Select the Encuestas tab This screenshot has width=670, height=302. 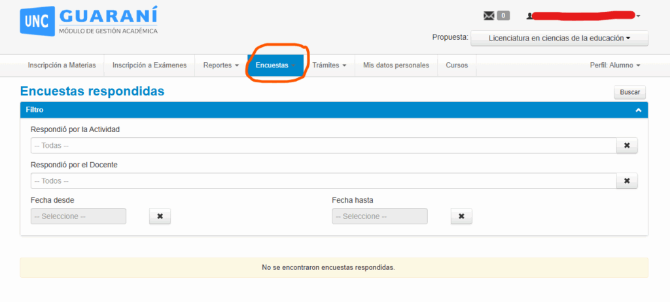click(272, 65)
